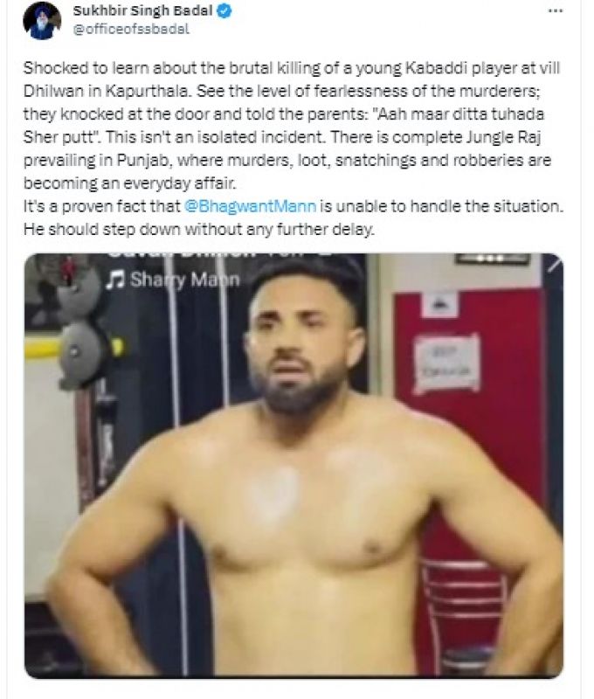Click the small sign atop the red door
The height and width of the screenshot is (699, 594).
439,304
